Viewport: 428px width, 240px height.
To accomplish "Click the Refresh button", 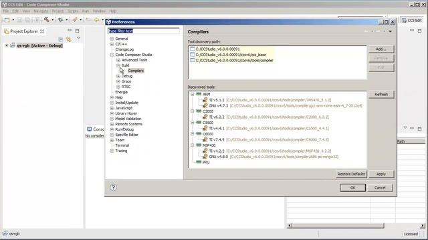I will click(x=381, y=94).
